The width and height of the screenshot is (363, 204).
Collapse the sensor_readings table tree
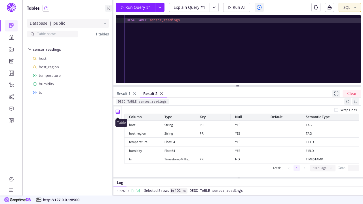pos(29,49)
